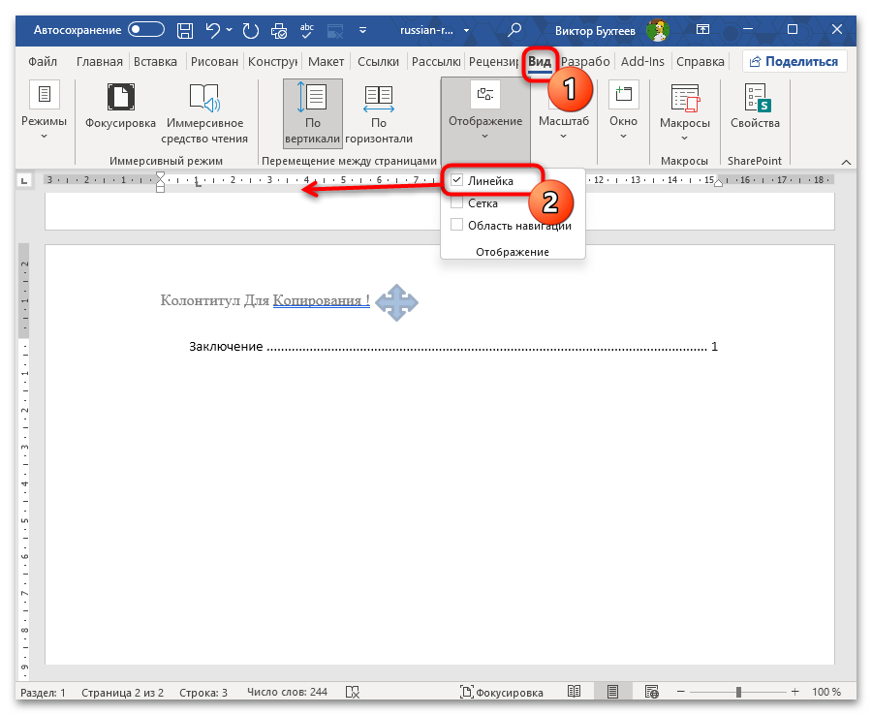Click Focus (Фокусировка) in status bar
The width and height of the screenshot is (872, 715).
point(501,692)
